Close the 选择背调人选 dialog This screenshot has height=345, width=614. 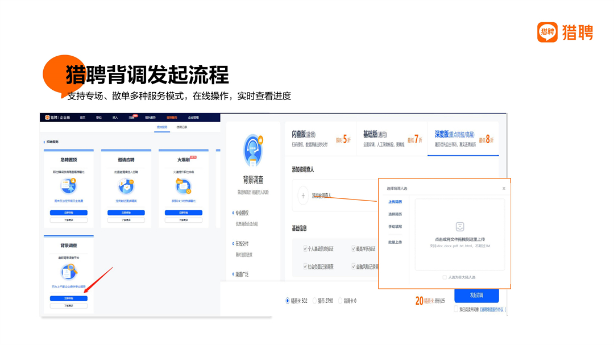click(x=504, y=188)
